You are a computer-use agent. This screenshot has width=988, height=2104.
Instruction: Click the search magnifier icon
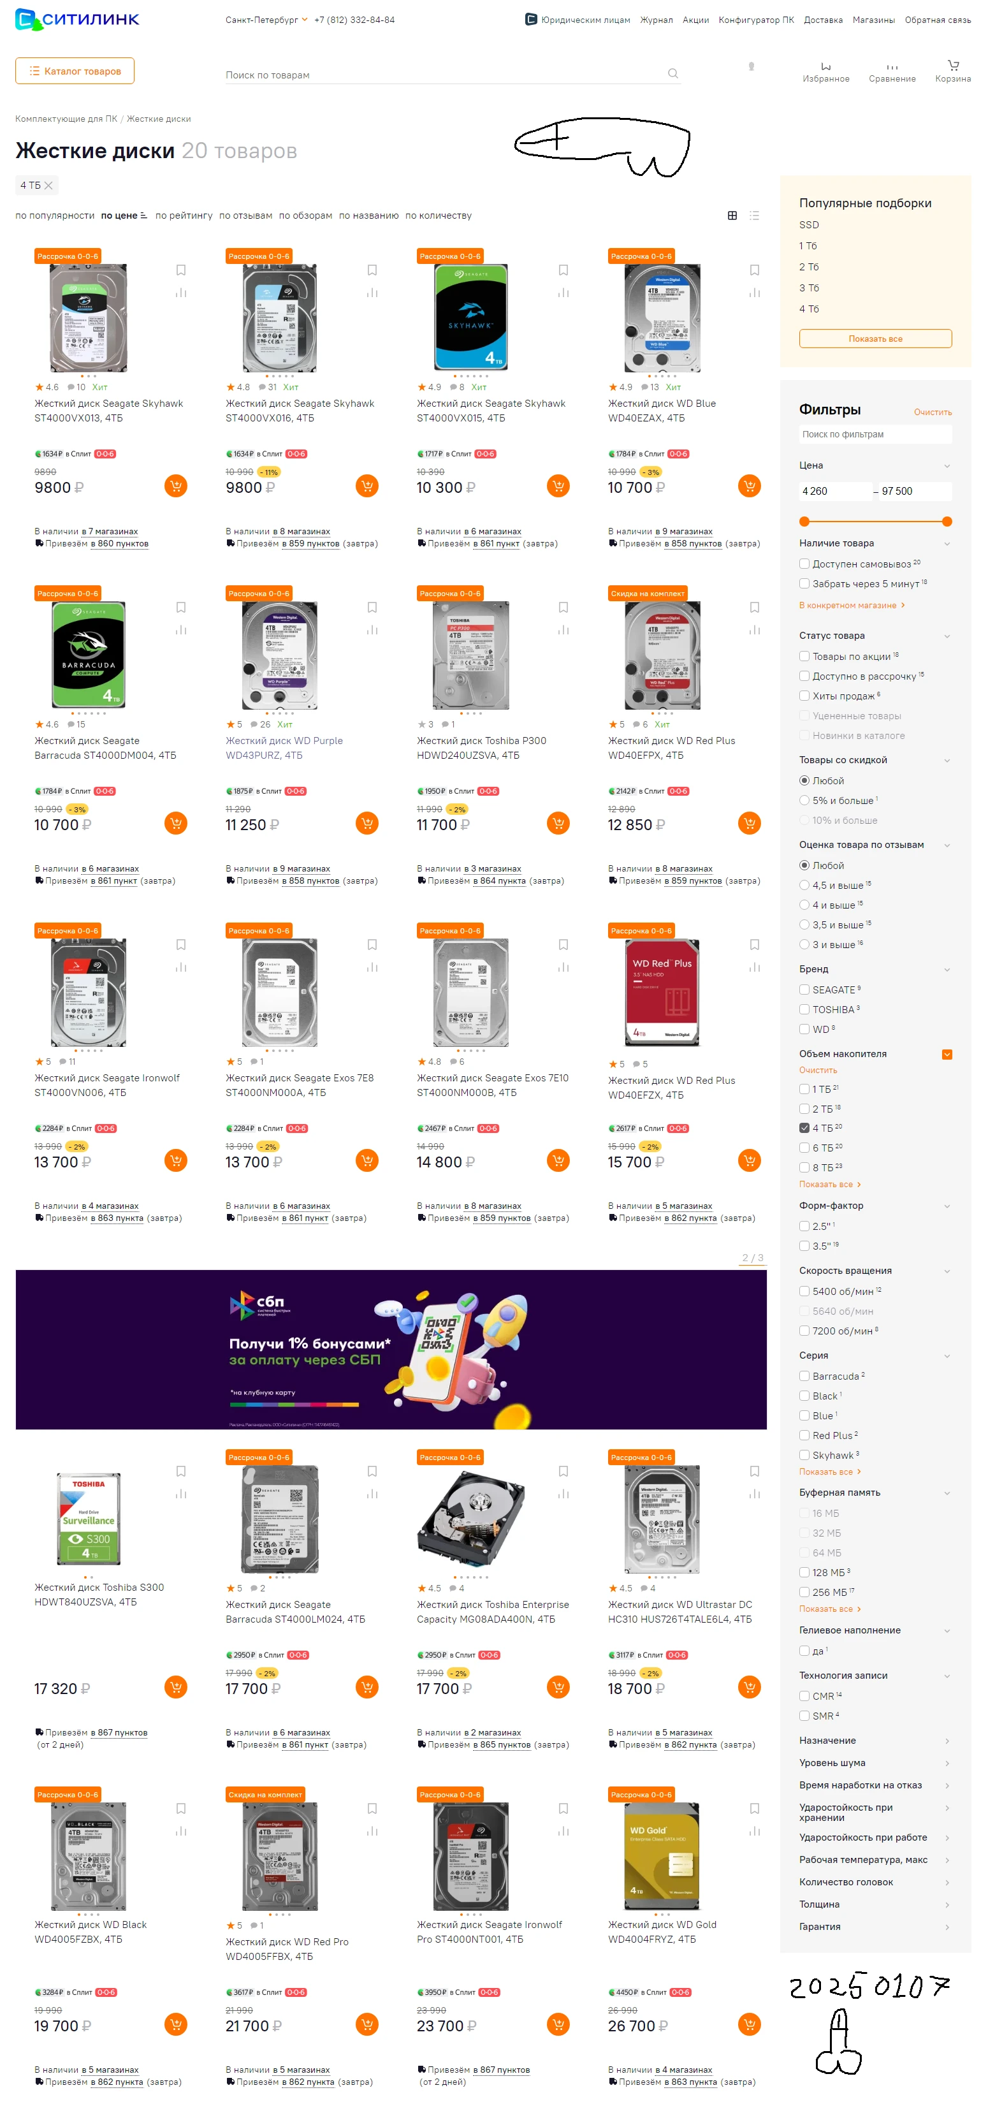[x=673, y=73]
